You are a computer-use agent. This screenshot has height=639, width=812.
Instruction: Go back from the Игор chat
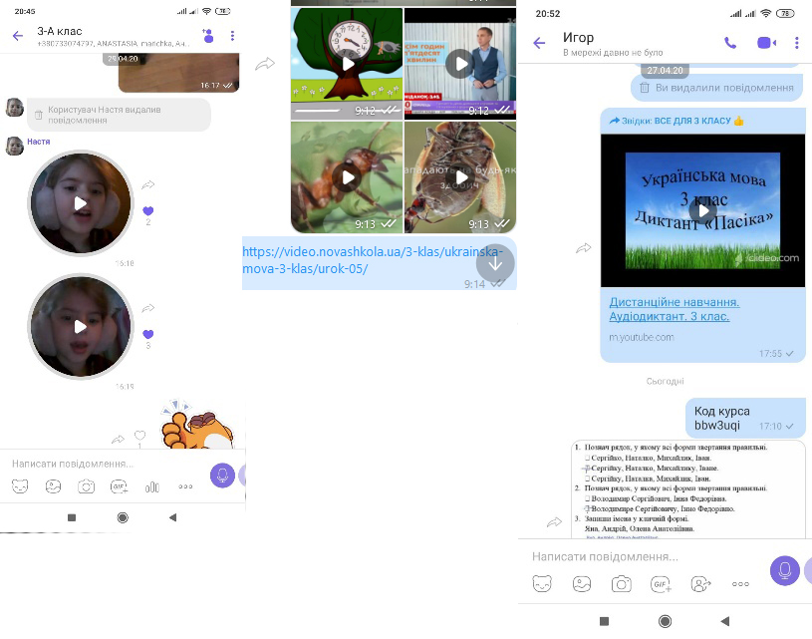(539, 43)
